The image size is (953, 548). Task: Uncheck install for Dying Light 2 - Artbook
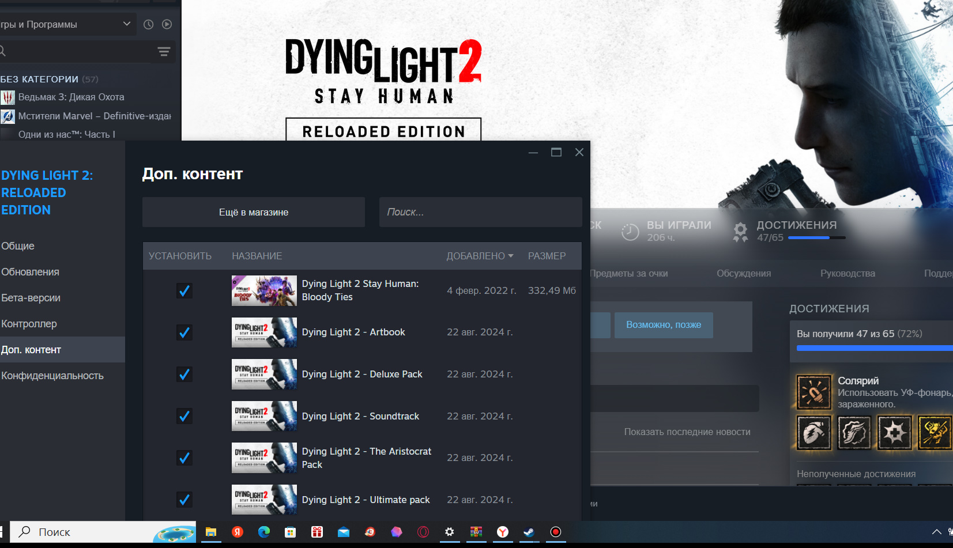(184, 332)
